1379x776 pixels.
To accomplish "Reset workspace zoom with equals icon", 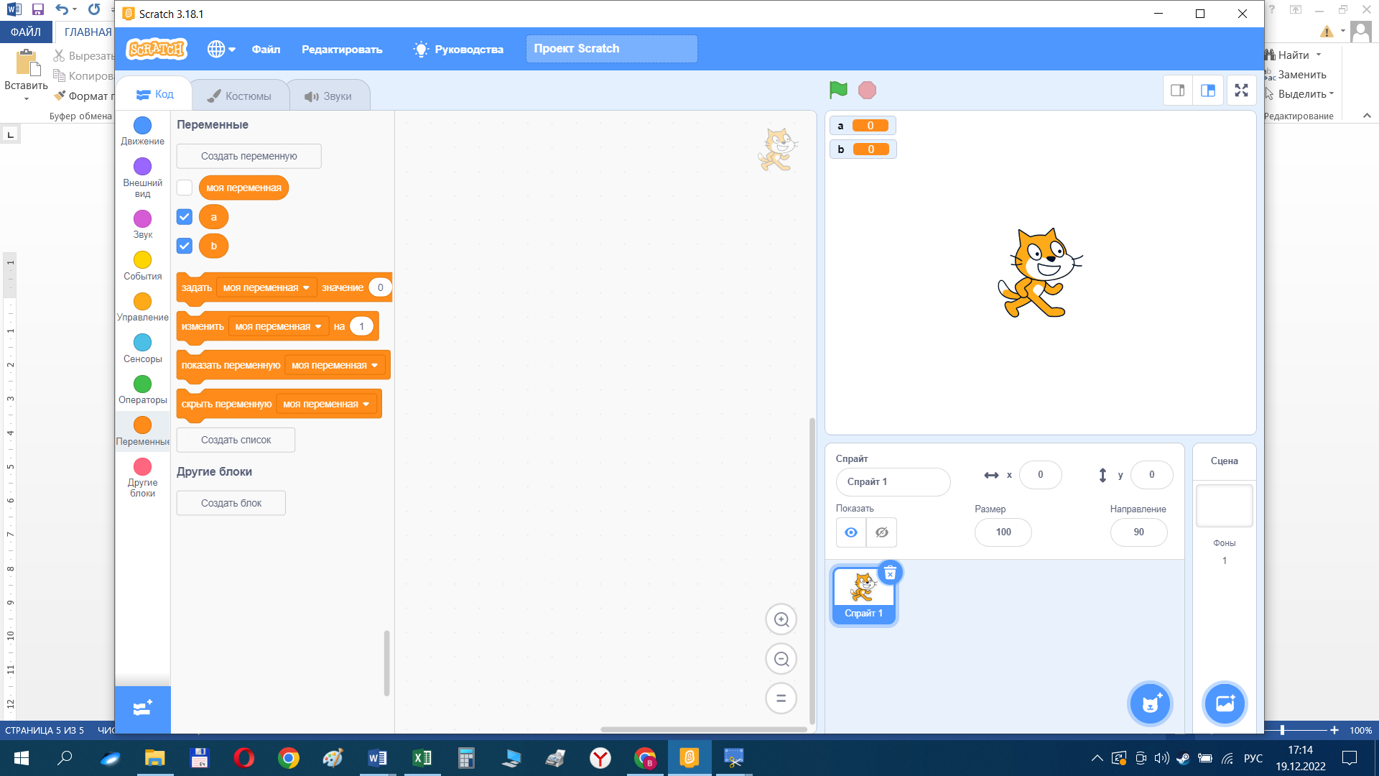I will (x=781, y=698).
